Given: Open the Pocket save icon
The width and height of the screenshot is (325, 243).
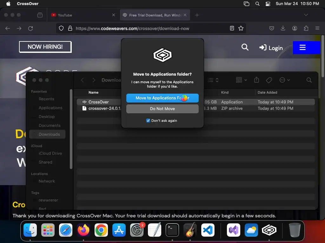Looking at the screenshot, I should 272,28.
